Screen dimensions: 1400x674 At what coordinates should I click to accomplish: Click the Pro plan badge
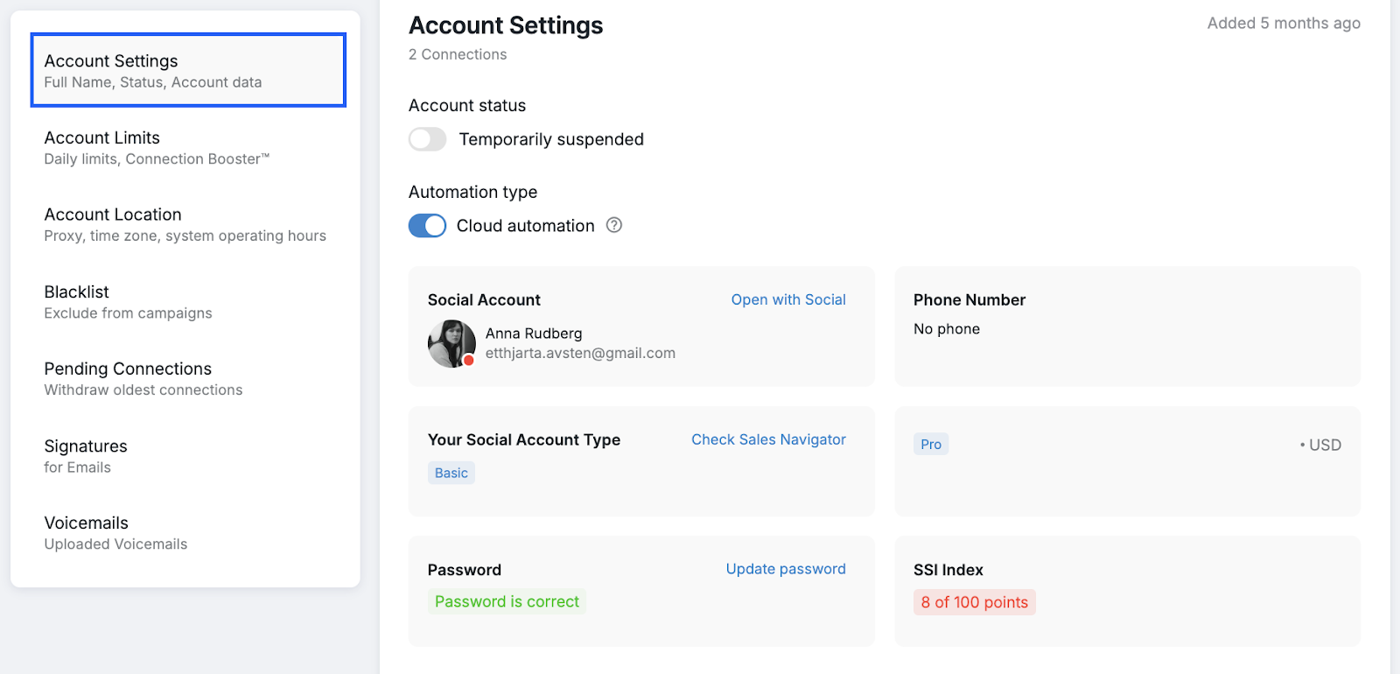pos(931,445)
